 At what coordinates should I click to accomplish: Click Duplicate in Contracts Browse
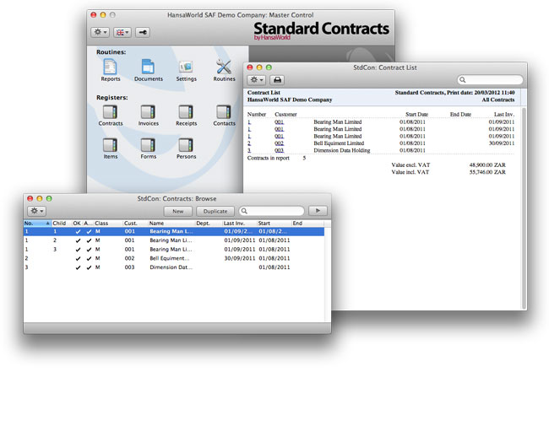click(215, 211)
